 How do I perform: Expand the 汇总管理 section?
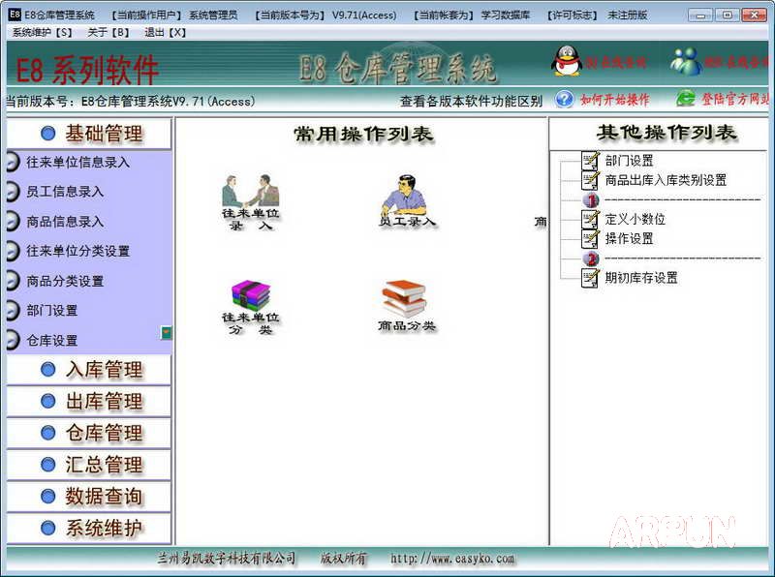tap(89, 465)
